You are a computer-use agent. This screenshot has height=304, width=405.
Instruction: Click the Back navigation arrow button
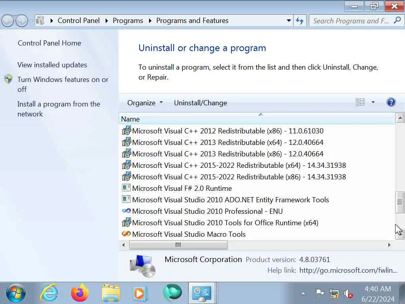click(x=8, y=21)
